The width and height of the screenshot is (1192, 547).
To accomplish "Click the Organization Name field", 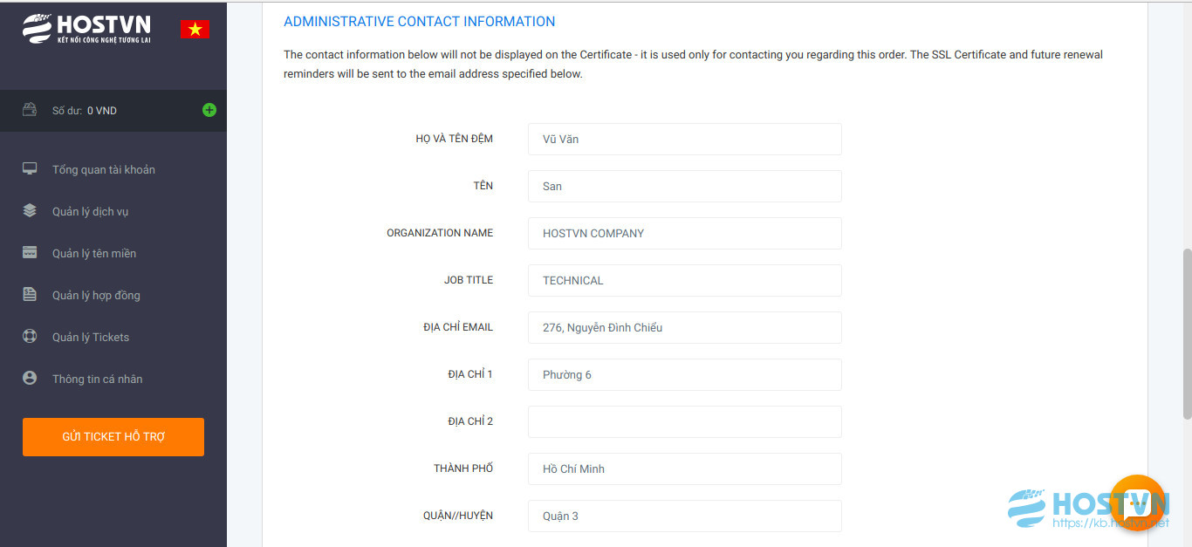I will [685, 234].
